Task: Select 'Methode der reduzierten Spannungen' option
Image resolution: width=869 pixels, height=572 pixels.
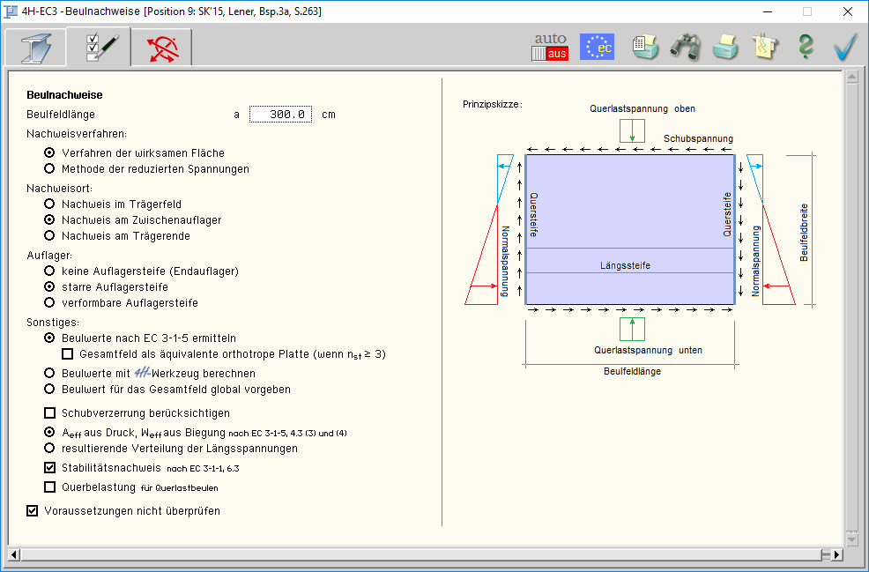Action: click(50, 168)
